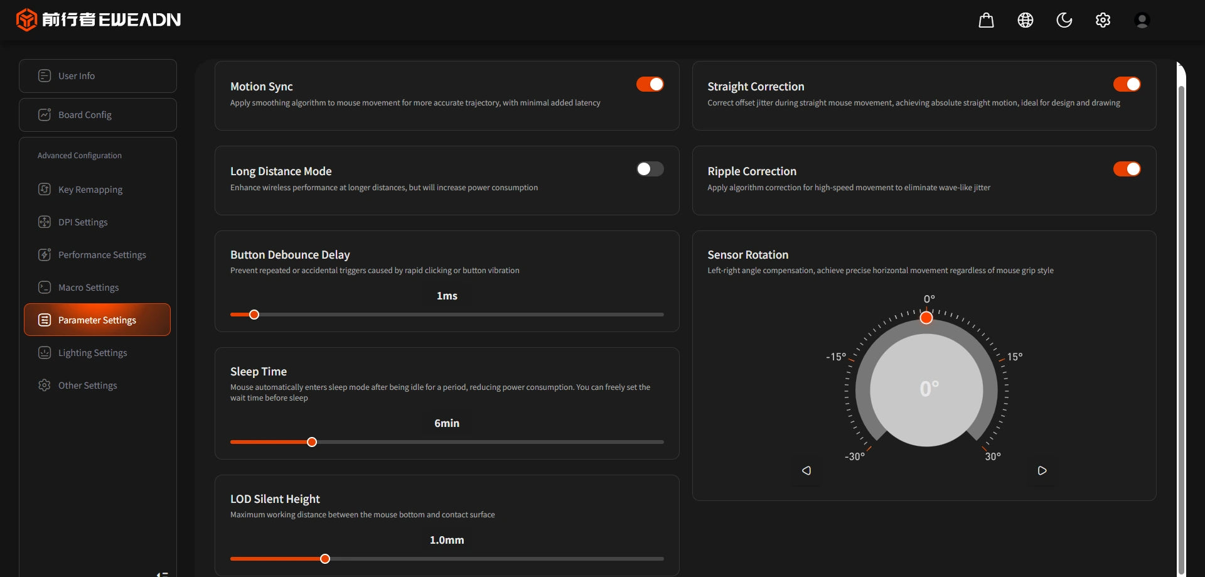Image resolution: width=1205 pixels, height=577 pixels.
Task: Click the 'Advanced Configuration' heading
Action: (80, 156)
